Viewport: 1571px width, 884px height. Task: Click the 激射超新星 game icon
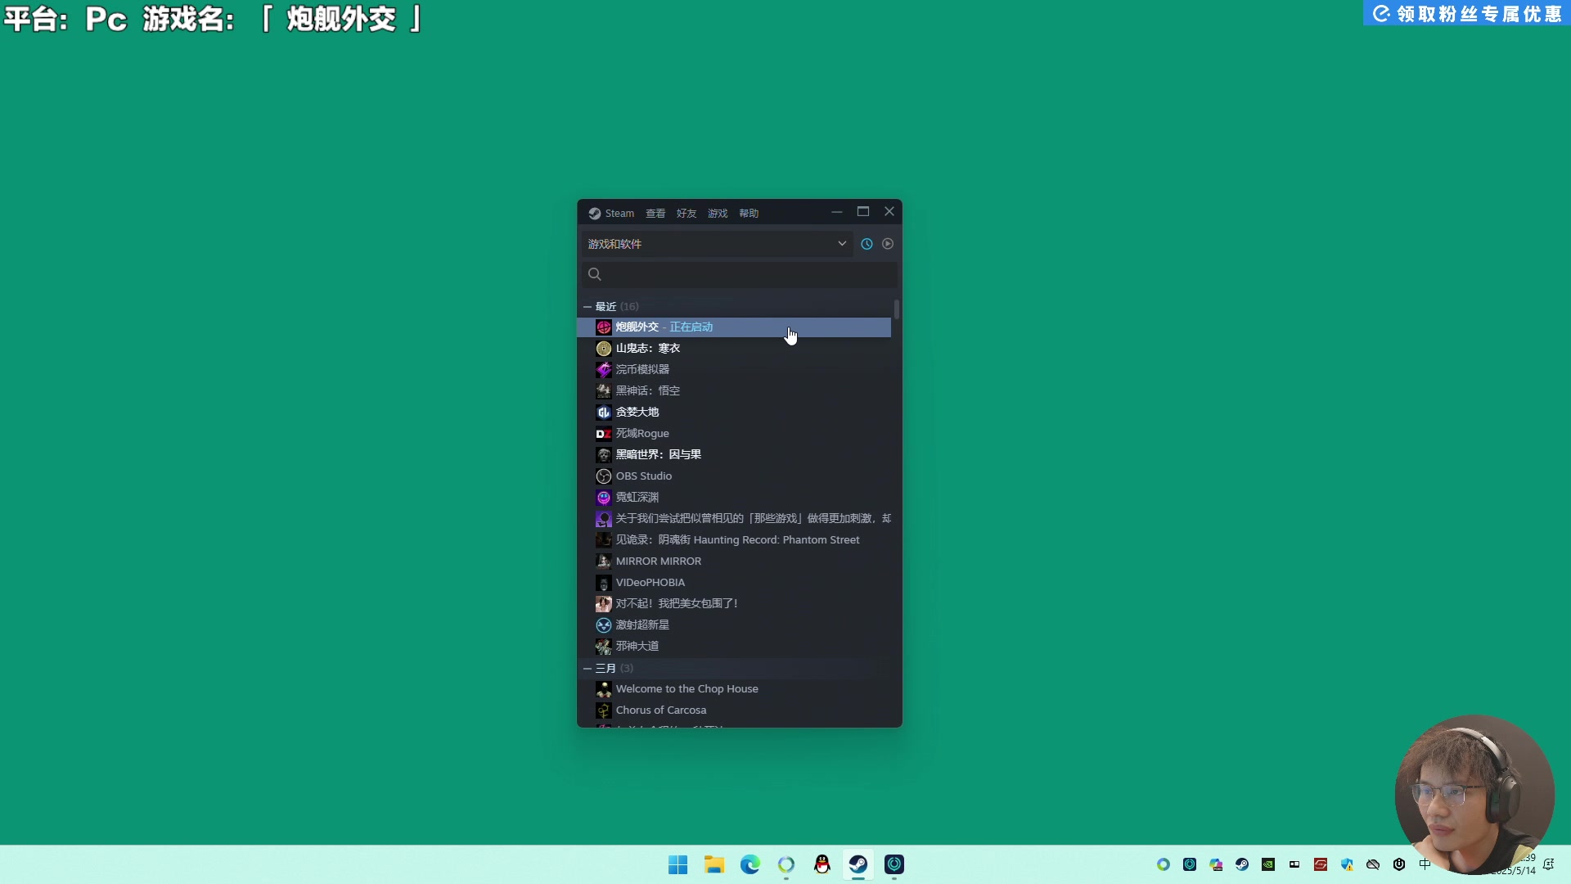604,625
